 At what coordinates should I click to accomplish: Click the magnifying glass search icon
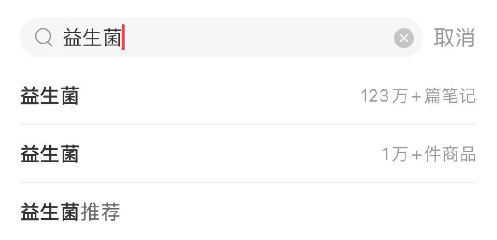click(x=44, y=38)
